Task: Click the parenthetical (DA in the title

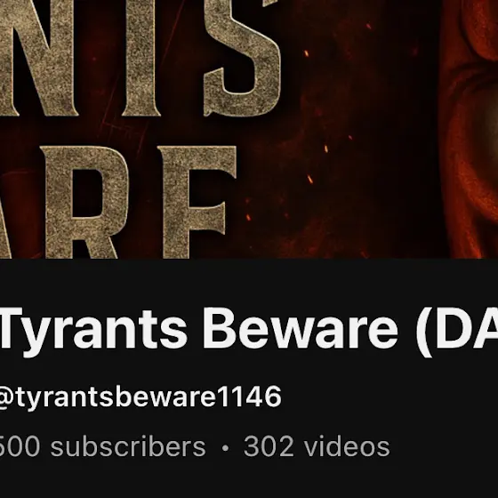Action: pyautogui.click(x=457, y=332)
